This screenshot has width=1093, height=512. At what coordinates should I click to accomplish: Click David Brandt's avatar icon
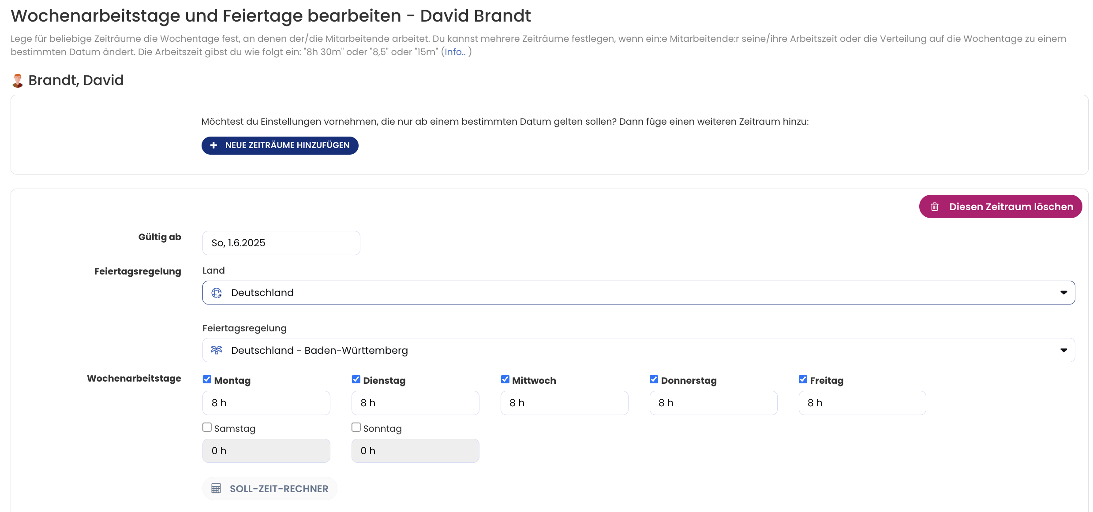click(18, 81)
